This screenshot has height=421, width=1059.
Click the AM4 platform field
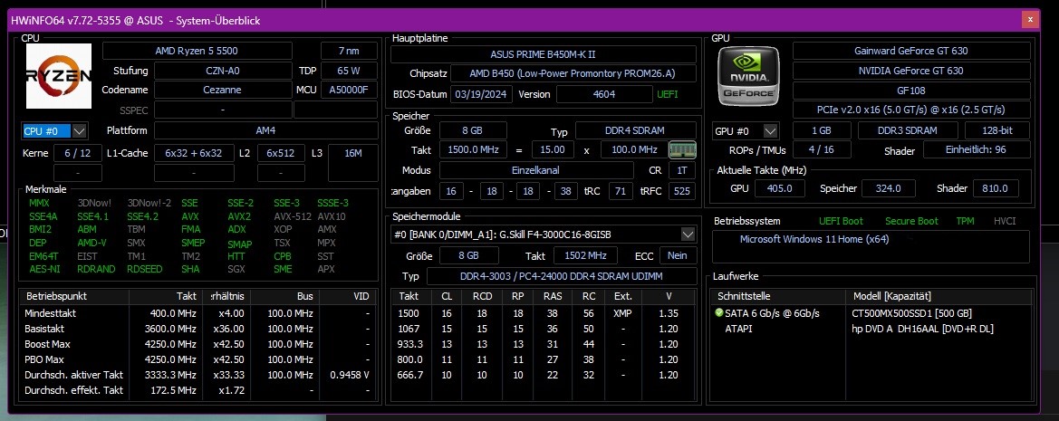[266, 131]
